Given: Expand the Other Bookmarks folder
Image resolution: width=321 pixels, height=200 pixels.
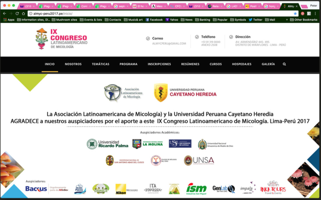Looking at the screenshot, I should (303, 20).
